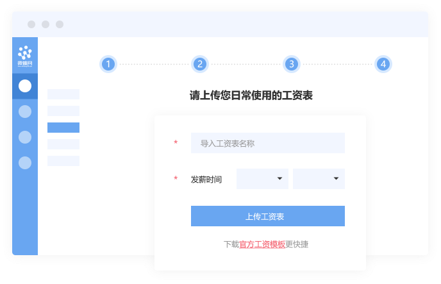
Task: Go to step 4 in progress indicator
Action: [383, 64]
